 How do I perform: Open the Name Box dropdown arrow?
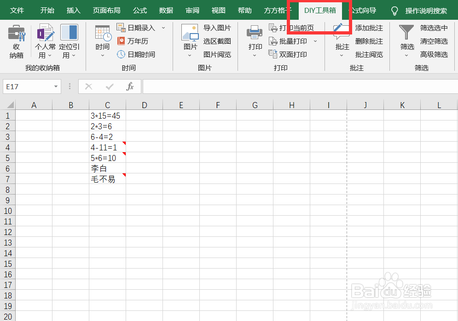pyautogui.click(x=56, y=86)
